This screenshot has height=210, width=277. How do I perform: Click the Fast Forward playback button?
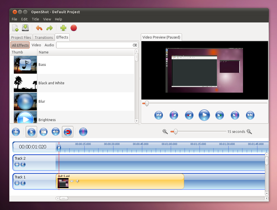pyautogui.click(x=220, y=115)
